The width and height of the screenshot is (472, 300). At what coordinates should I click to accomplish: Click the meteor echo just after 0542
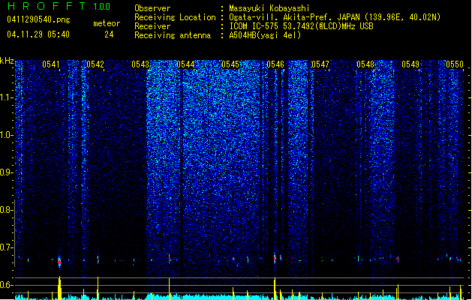[98, 259]
